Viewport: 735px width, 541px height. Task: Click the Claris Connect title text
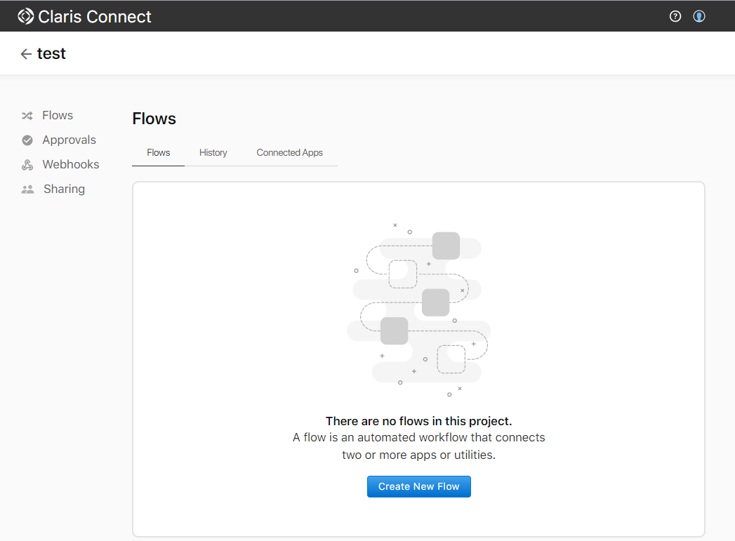pyautogui.click(x=95, y=17)
